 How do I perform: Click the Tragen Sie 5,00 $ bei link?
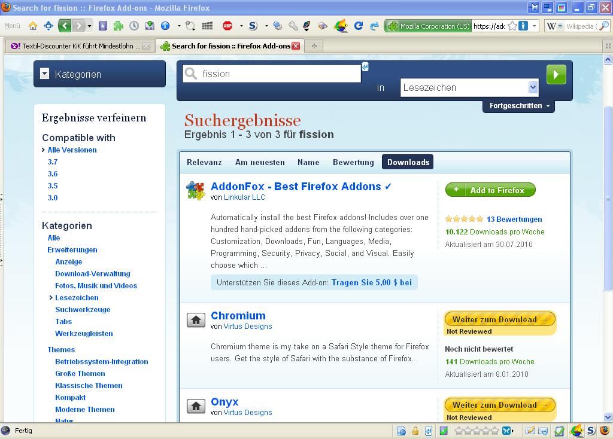coord(371,282)
